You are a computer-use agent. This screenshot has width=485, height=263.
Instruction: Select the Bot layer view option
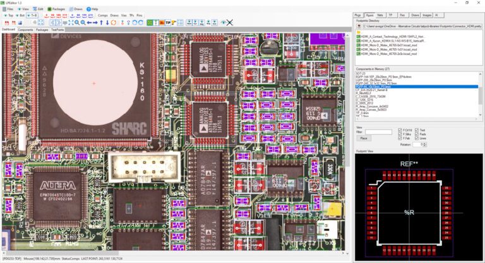pyautogui.click(x=20, y=15)
